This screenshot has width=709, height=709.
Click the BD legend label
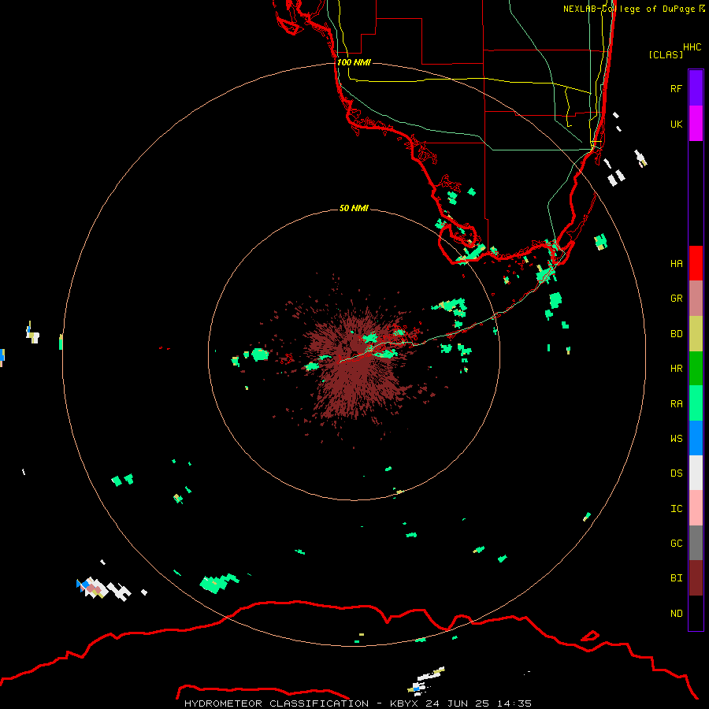[676, 334]
